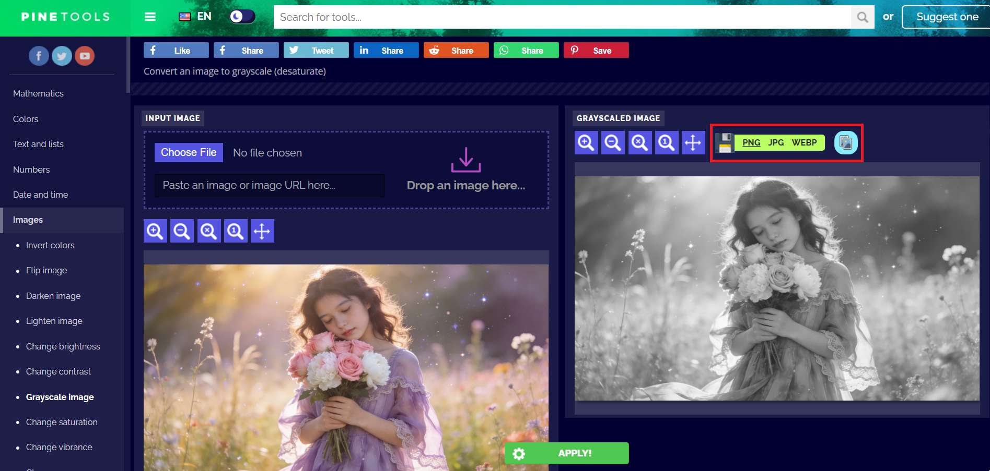Open the EN language selector

tap(195, 17)
